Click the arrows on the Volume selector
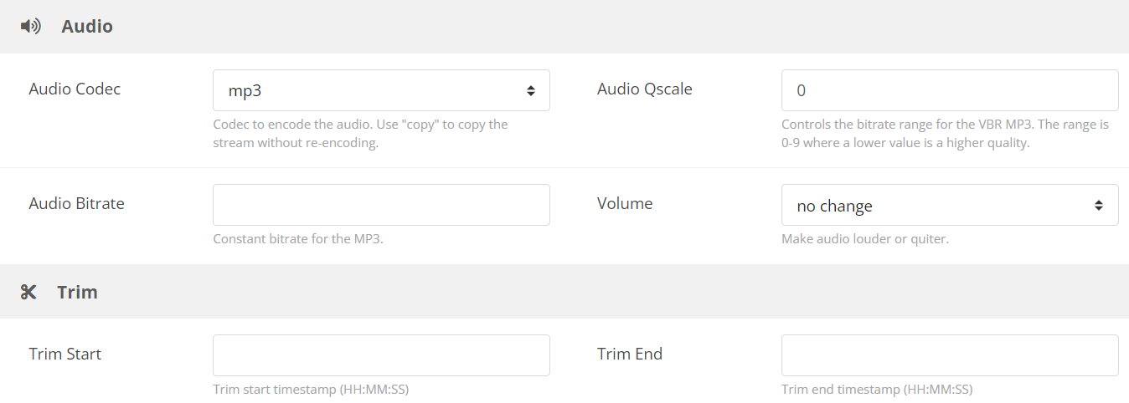1129x403 pixels. tap(1099, 205)
